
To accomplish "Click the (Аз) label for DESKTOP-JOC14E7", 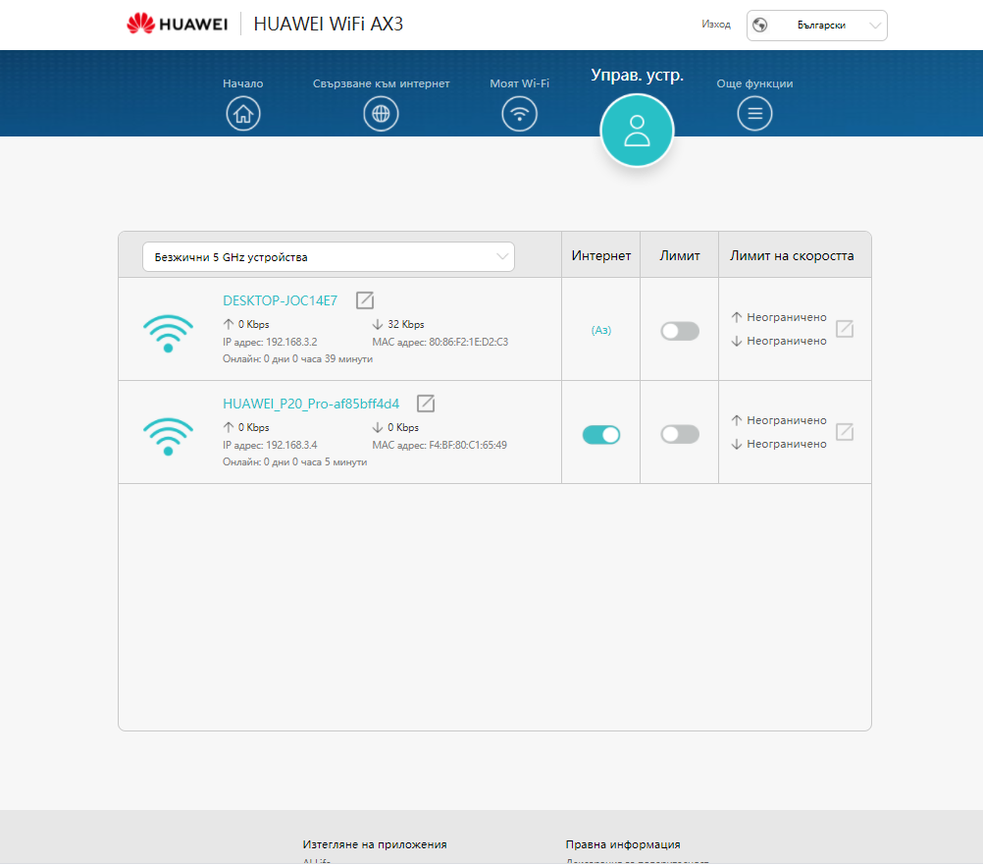I will tap(601, 330).
